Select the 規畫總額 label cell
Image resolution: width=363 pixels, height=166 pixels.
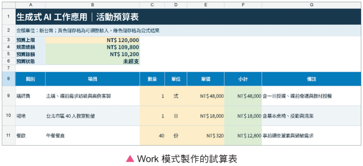[x=30, y=47]
